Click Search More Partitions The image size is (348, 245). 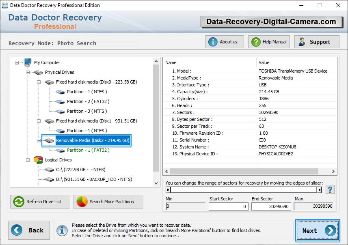(108, 202)
